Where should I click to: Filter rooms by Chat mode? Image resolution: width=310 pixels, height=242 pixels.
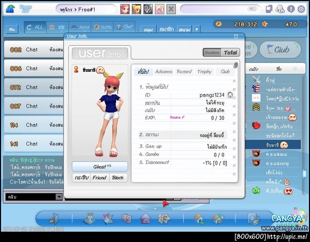pyautogui.click(x=125, y=27)
